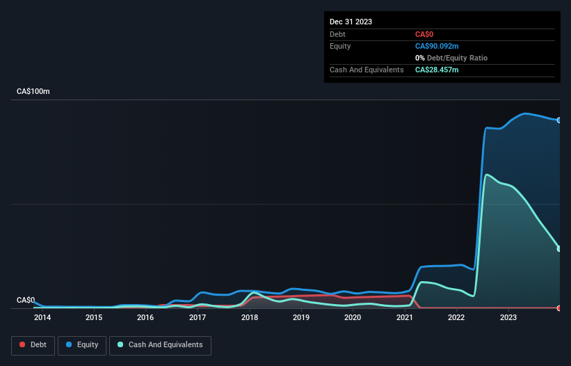
Task: Toggle Cash And Equivalents legend button
Action: 160,345
